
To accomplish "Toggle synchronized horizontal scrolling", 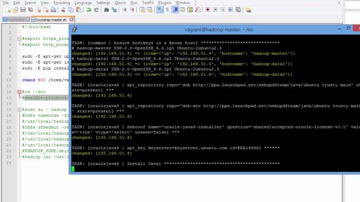I will pos(150,10).
